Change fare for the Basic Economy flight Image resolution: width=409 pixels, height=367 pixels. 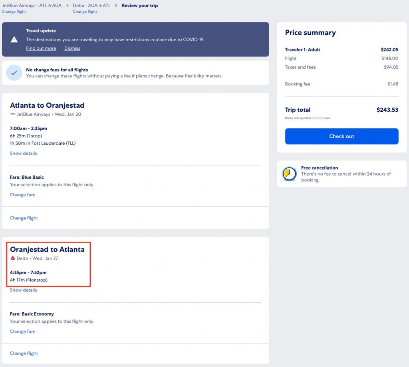pos(22,331)
